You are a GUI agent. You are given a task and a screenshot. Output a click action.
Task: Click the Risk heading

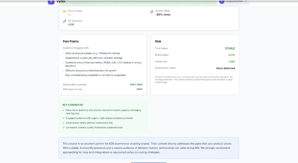click(158, 41)
